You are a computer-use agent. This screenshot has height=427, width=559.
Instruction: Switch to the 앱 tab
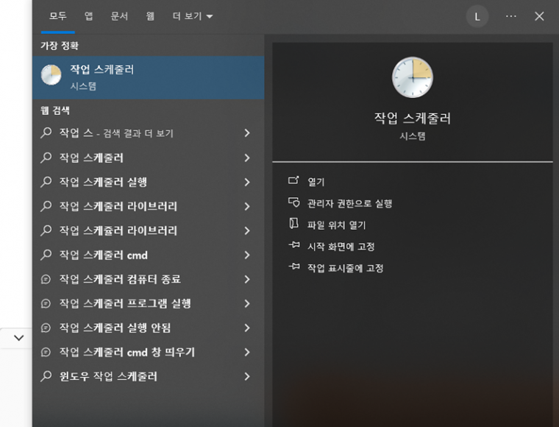click(89, 16)
